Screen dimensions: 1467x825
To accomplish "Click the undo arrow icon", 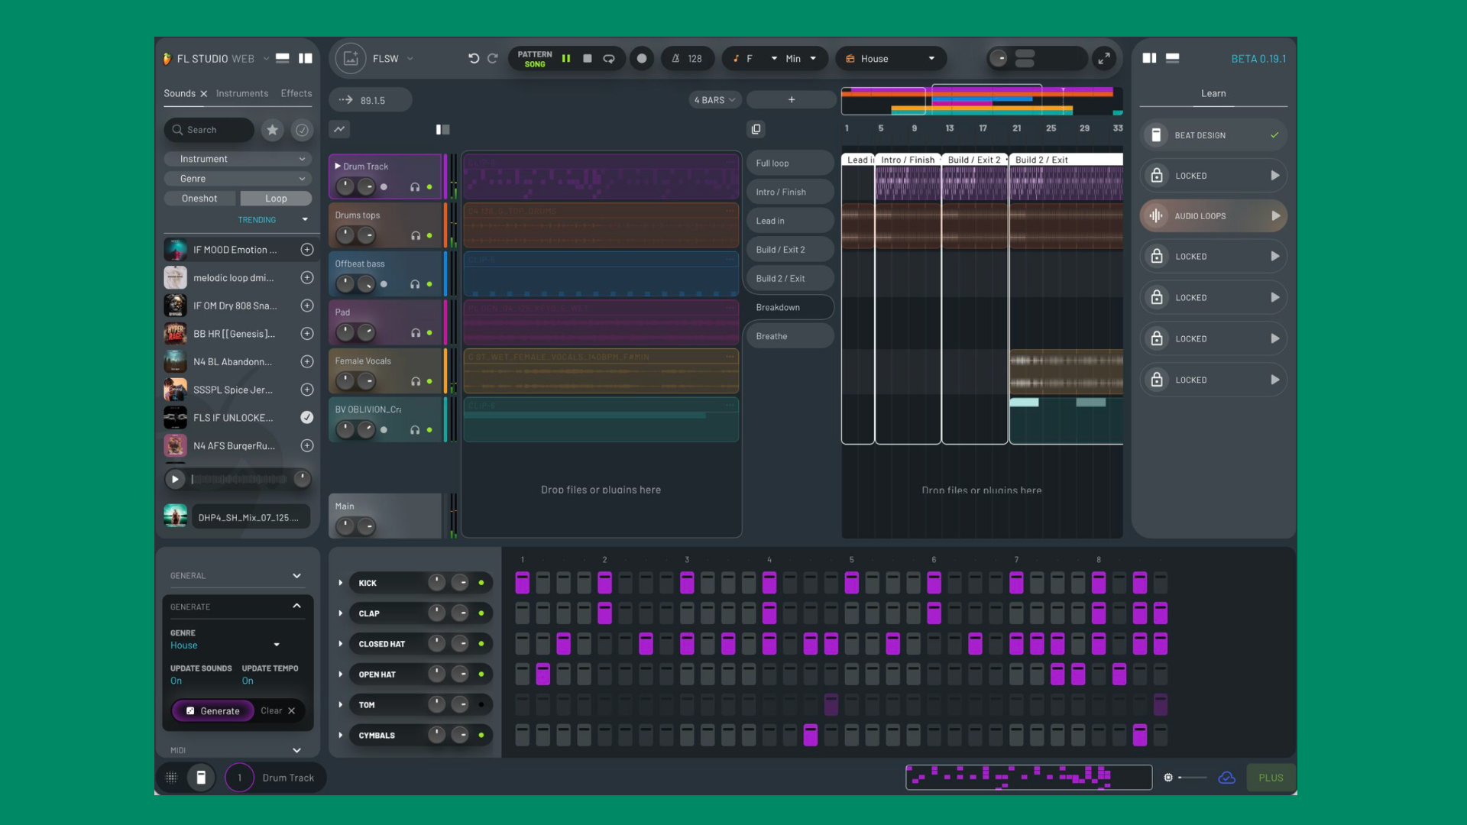I will 473,59.
